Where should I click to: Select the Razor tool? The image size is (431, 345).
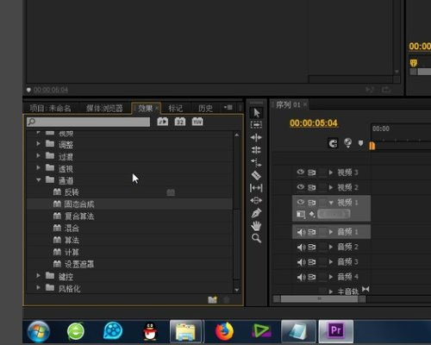(256, 175)
